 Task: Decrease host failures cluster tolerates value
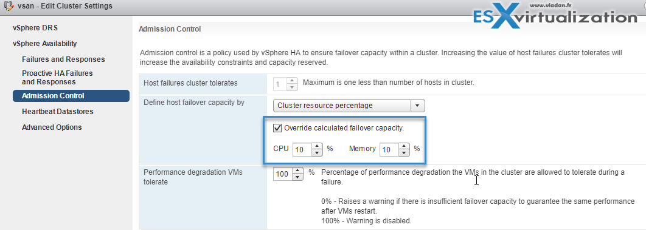[293, 87]
